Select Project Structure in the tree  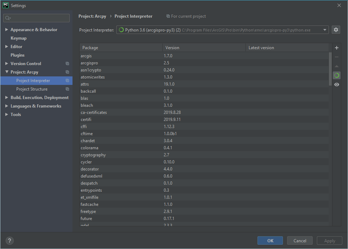36,89
